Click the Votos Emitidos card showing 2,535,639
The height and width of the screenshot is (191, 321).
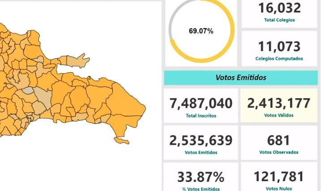(x=201, y=143)
